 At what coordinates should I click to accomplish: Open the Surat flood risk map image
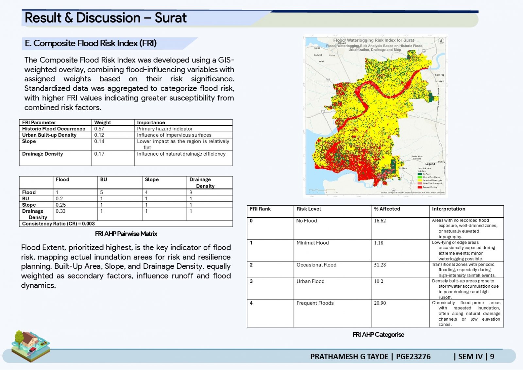pyautogui.click(x=375, y=116)
